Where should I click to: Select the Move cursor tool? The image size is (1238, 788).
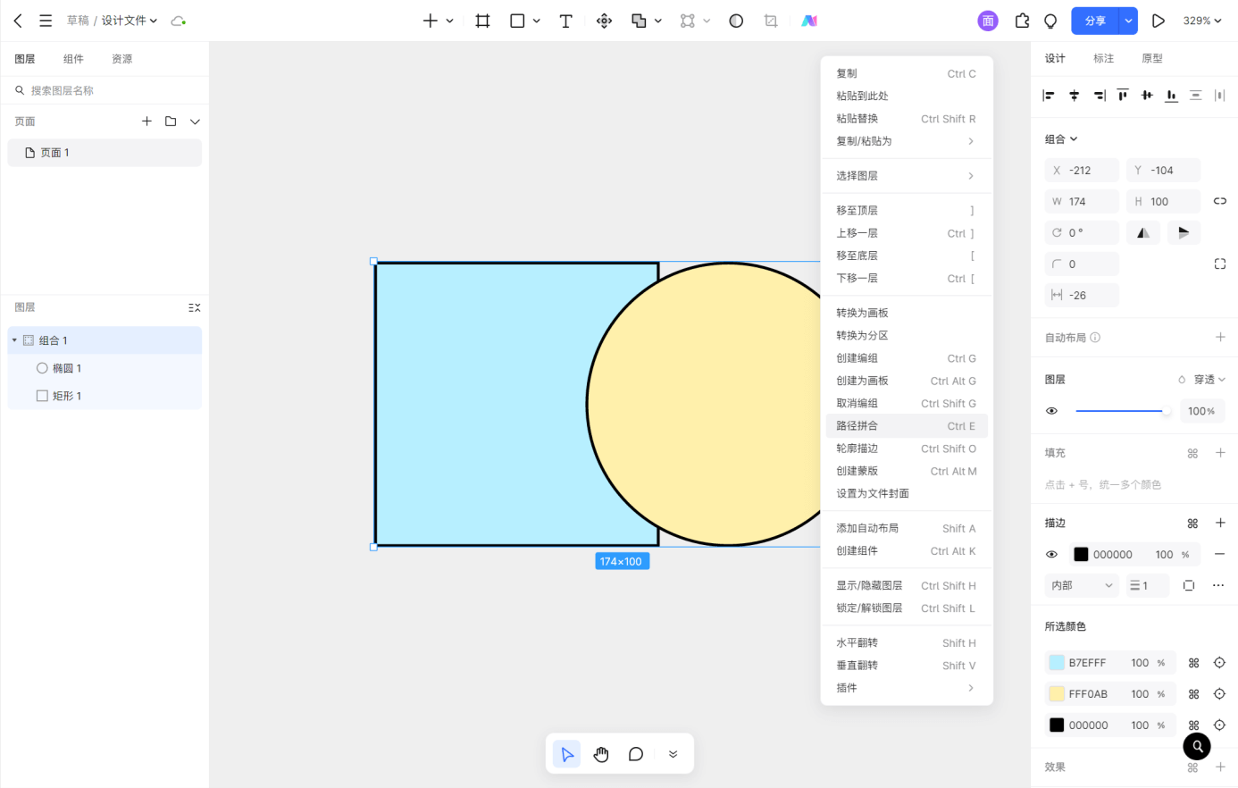pyautogui.click(x=566, y=754)
